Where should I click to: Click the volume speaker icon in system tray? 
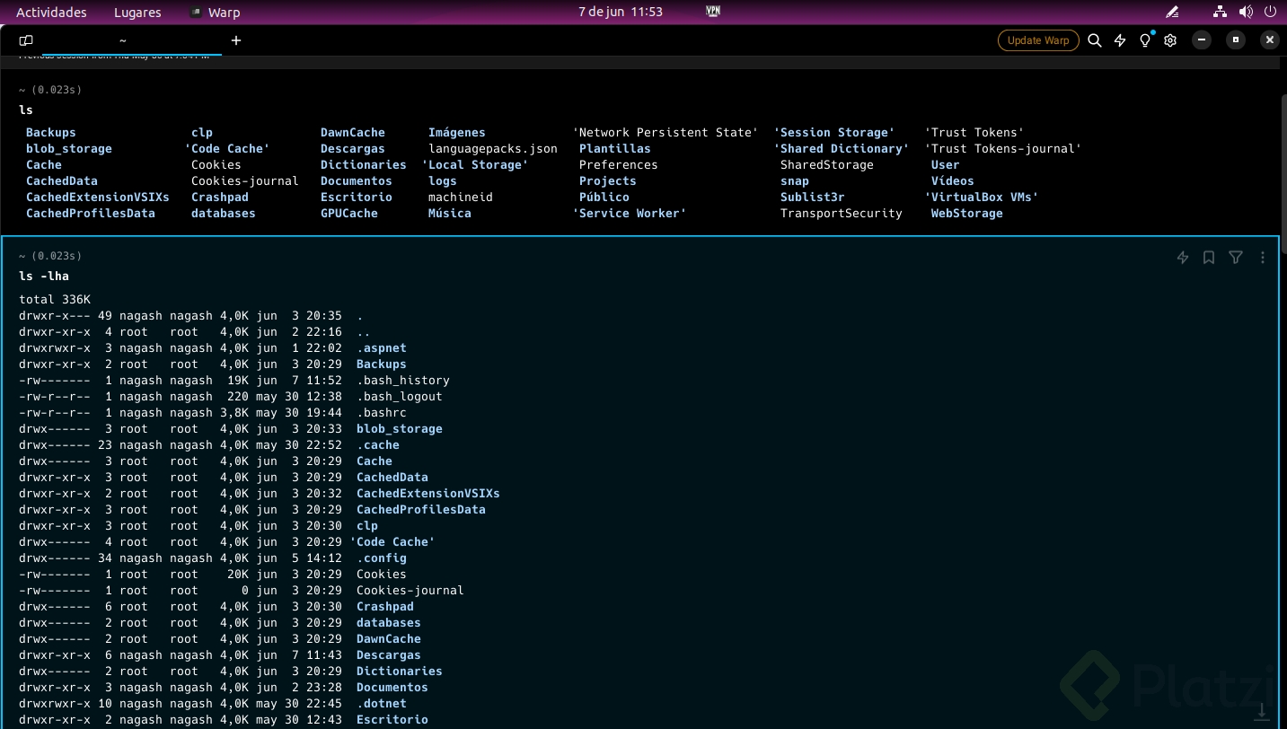coord(1246,13)
